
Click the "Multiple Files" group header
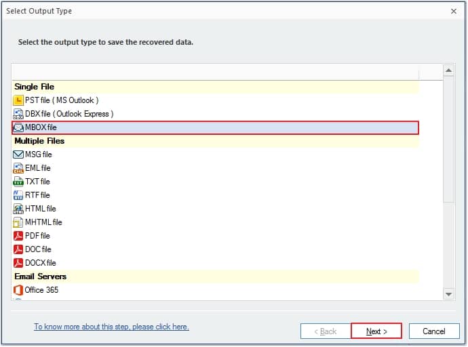click(x=215, y=141)
